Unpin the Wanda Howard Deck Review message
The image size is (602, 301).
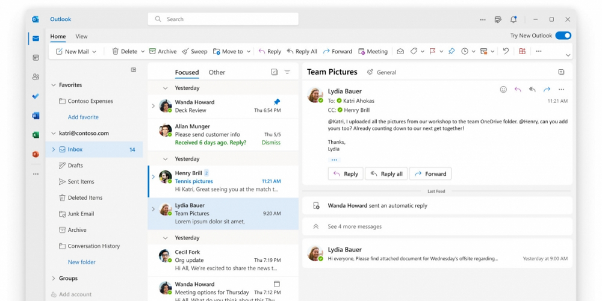pyautogui.click(x=277, y=102)
